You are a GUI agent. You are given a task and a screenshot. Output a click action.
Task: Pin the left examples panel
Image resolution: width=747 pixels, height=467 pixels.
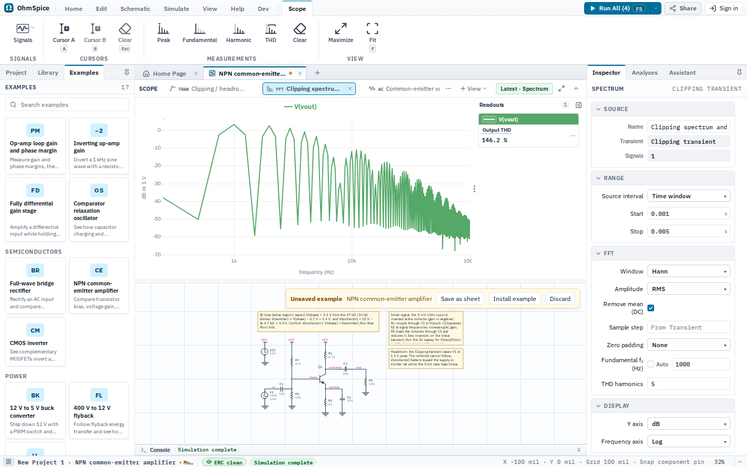pos(127,73)
